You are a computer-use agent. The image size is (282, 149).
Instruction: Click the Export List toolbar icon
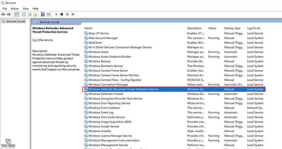35,14
